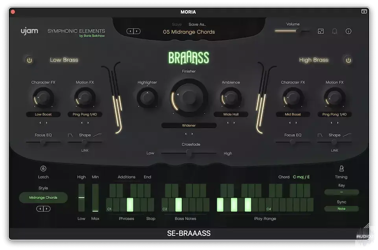Adjust High Brass Shape slider
Image resolution: width=378 pixels, height=250 pixels.
click(x=334, y=142)
